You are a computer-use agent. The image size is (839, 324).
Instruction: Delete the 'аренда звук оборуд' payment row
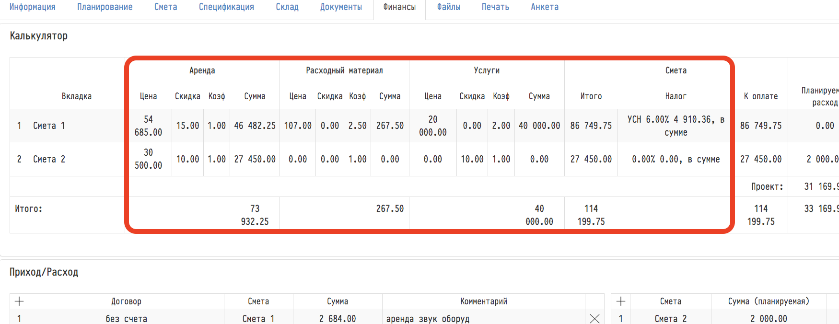(594, 318)
